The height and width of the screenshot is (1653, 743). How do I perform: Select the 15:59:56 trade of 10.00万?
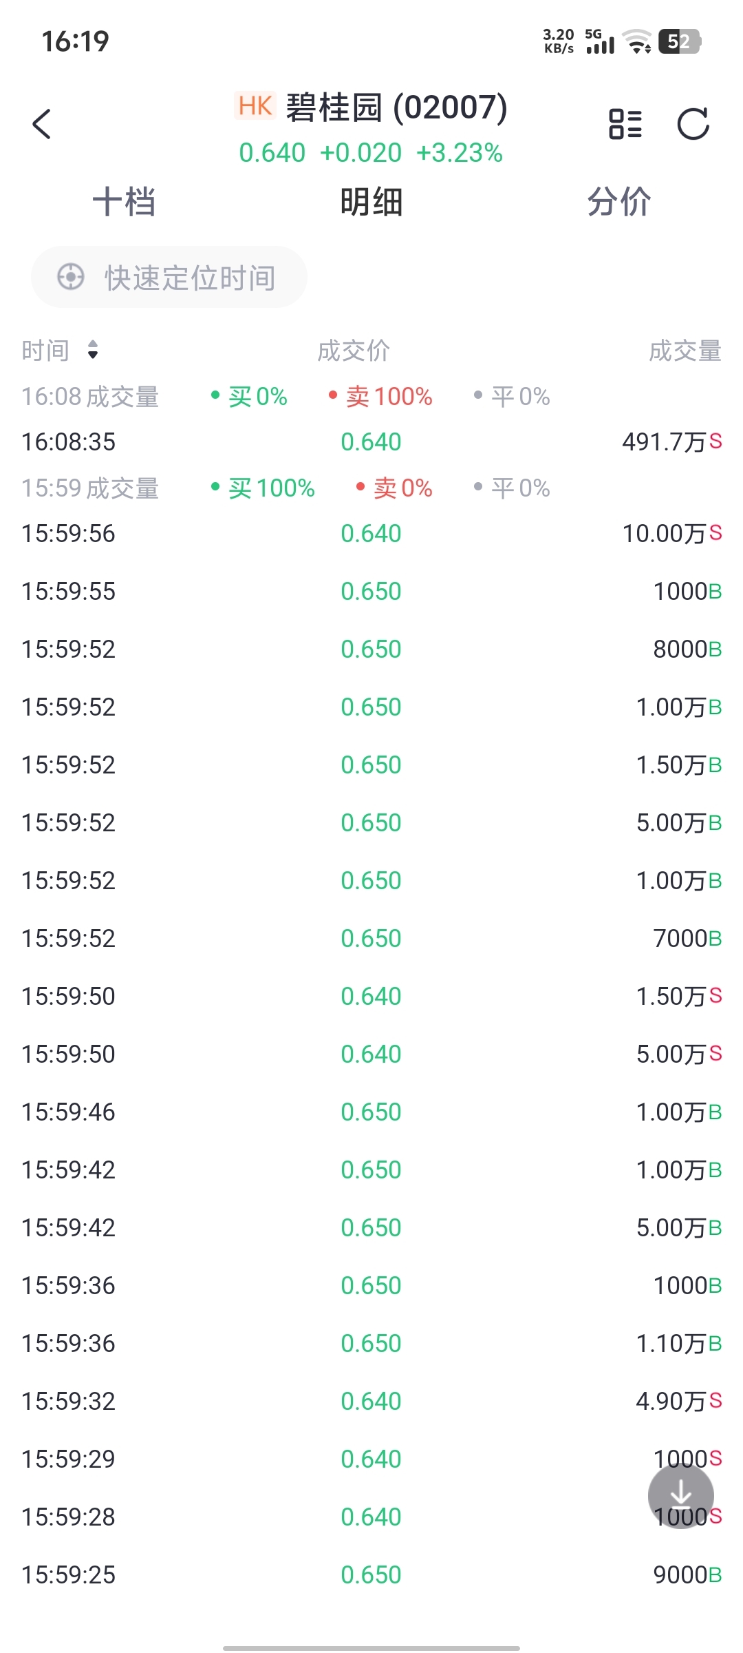[371, 533]
